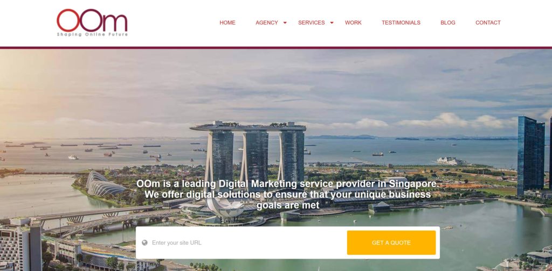Click the "Shaping Online Future" tagline
Viewport: 552px width, 271px height.
(x=92, y=34)
